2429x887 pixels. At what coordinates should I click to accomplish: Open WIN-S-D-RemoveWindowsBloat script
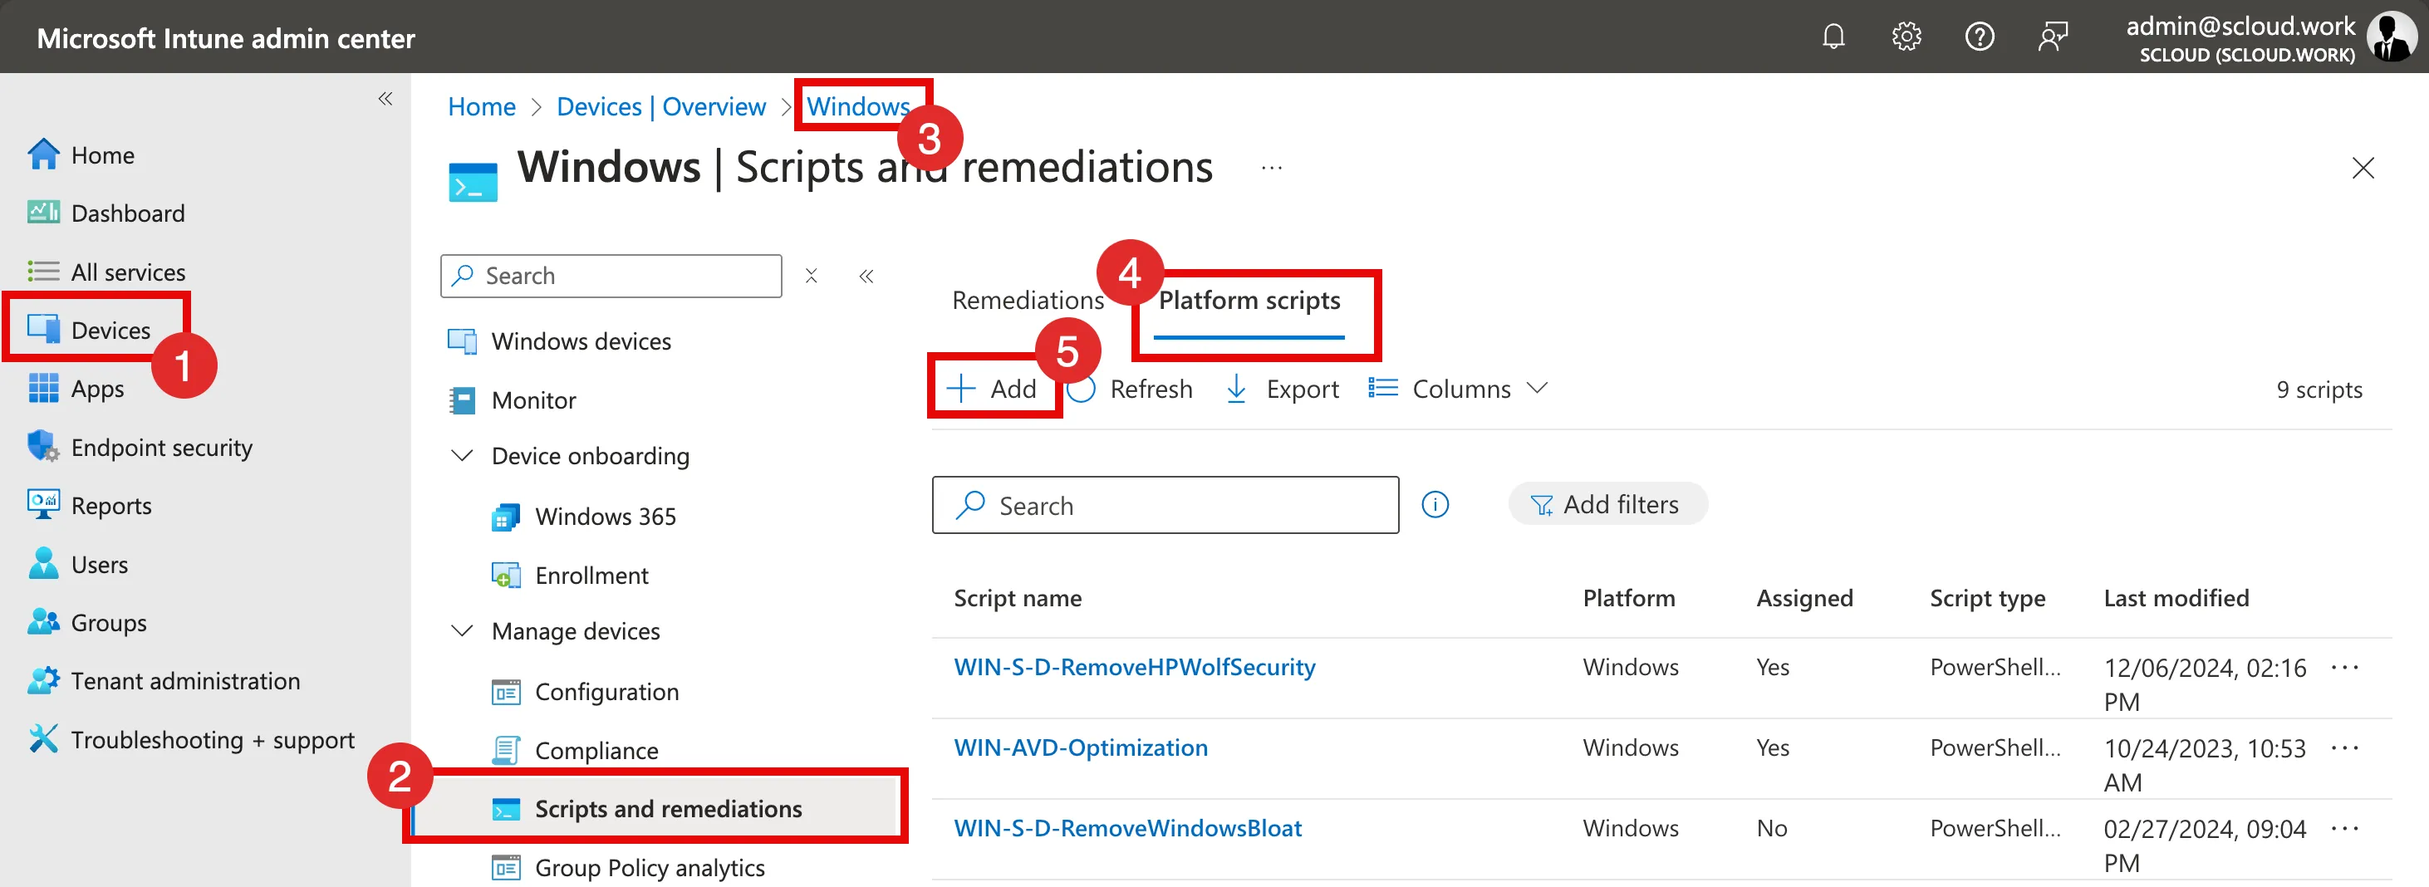(1128, 827)
